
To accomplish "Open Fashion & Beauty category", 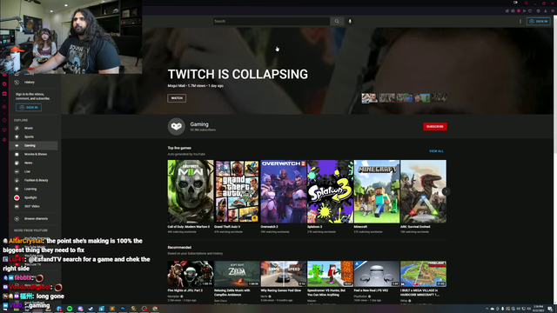I will point(33,180).
